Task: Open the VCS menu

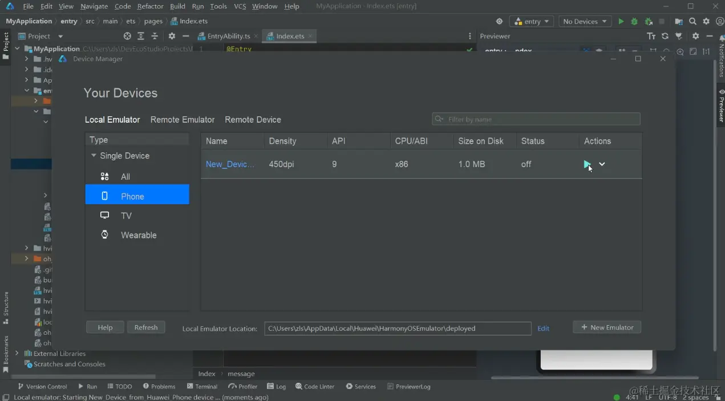Action: click(240, 6)
